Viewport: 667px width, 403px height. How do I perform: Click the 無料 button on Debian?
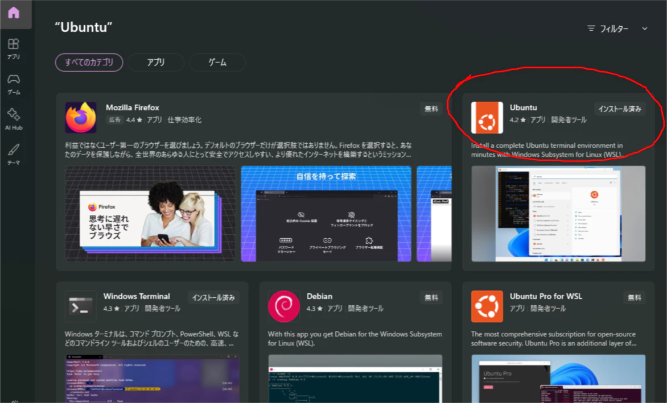pyautogui.click(x=431, y=298)
